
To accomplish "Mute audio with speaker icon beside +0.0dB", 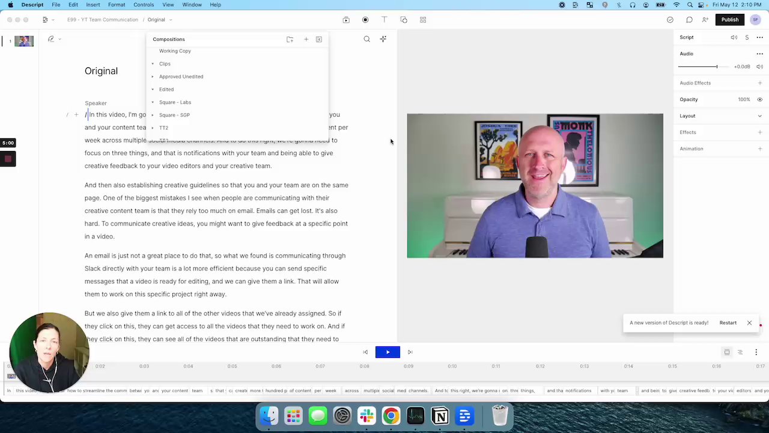I will [759, 67].
